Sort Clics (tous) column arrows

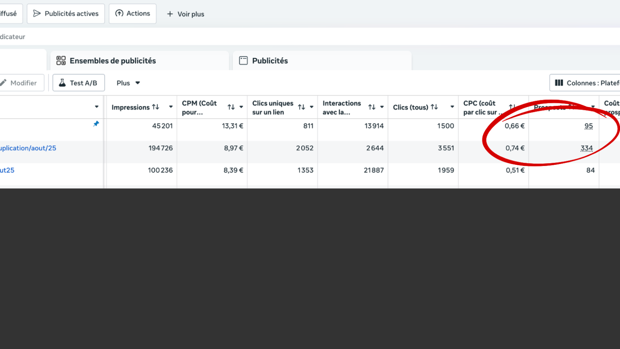[x=434, y=107]
